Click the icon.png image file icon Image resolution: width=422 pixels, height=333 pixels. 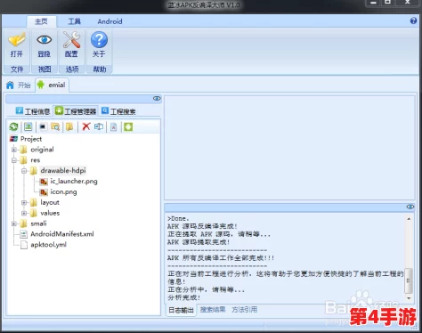click(x=44, y=192)
